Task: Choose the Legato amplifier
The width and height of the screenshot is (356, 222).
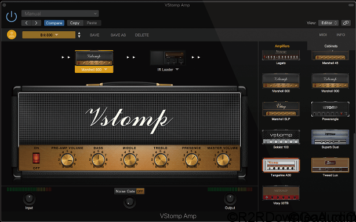Action: coord(281,57)
